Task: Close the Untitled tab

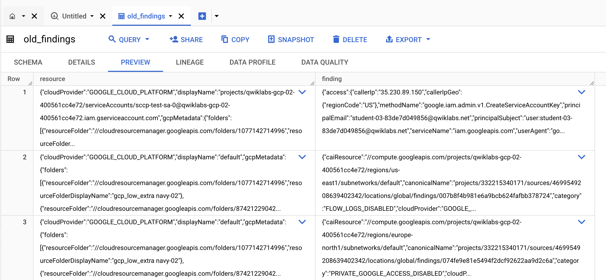Action: coord(103,16)
